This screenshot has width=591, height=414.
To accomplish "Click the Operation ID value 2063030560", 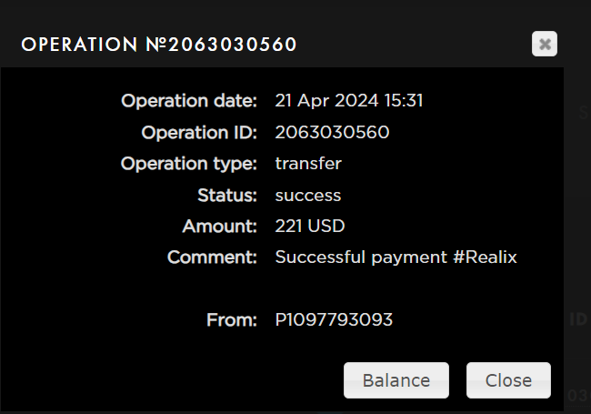I will (x=332, y=133).
